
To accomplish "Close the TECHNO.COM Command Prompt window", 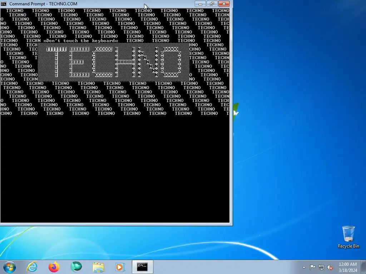I will point(224,4).
